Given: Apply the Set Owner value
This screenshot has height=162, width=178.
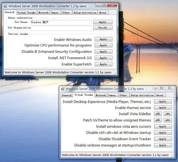Looking at the screenshot, I should (103, 22).
